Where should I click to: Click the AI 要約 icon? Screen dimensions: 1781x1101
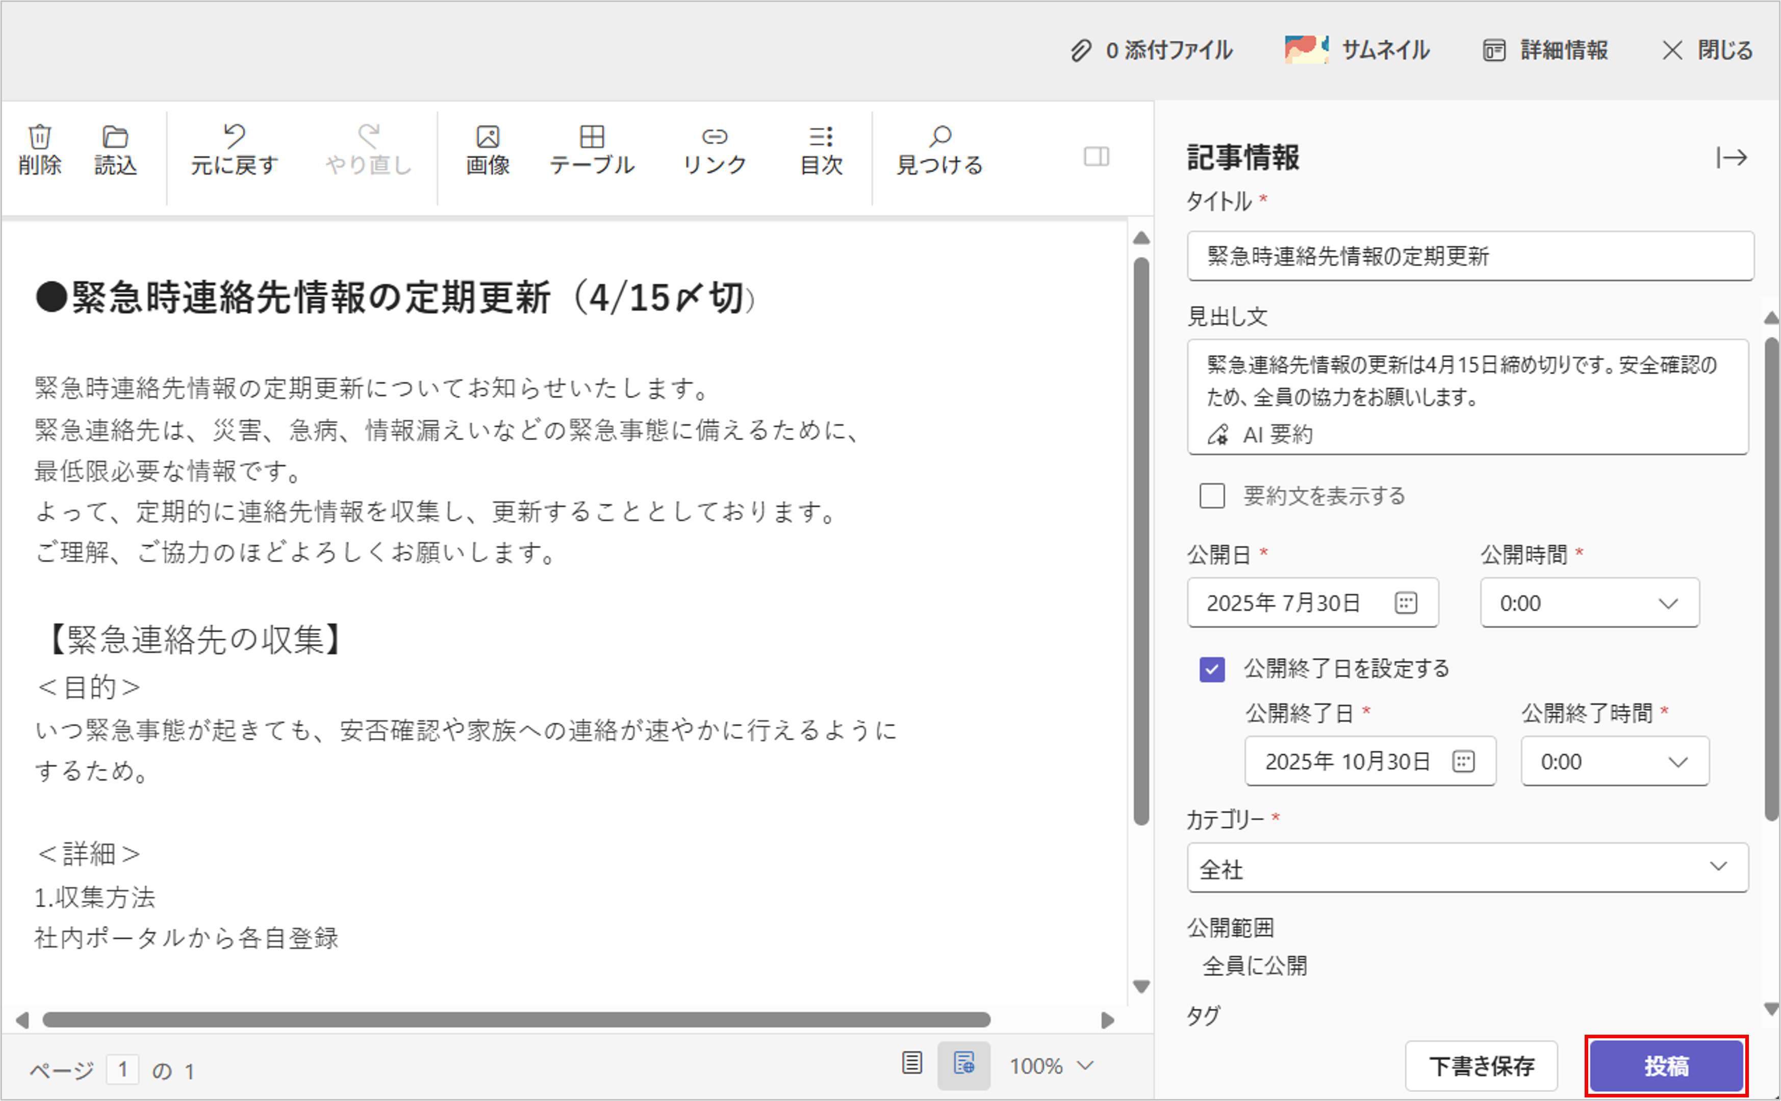coord(1218,434)
